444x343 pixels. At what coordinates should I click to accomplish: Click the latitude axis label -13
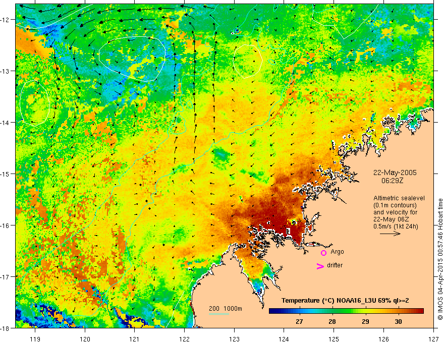point(6,71)
